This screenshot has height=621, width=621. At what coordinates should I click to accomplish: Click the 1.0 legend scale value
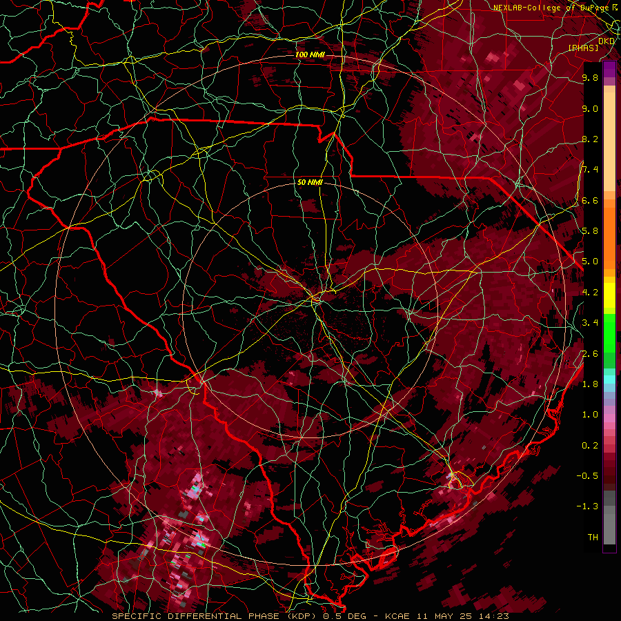click(x=590, y=415)
